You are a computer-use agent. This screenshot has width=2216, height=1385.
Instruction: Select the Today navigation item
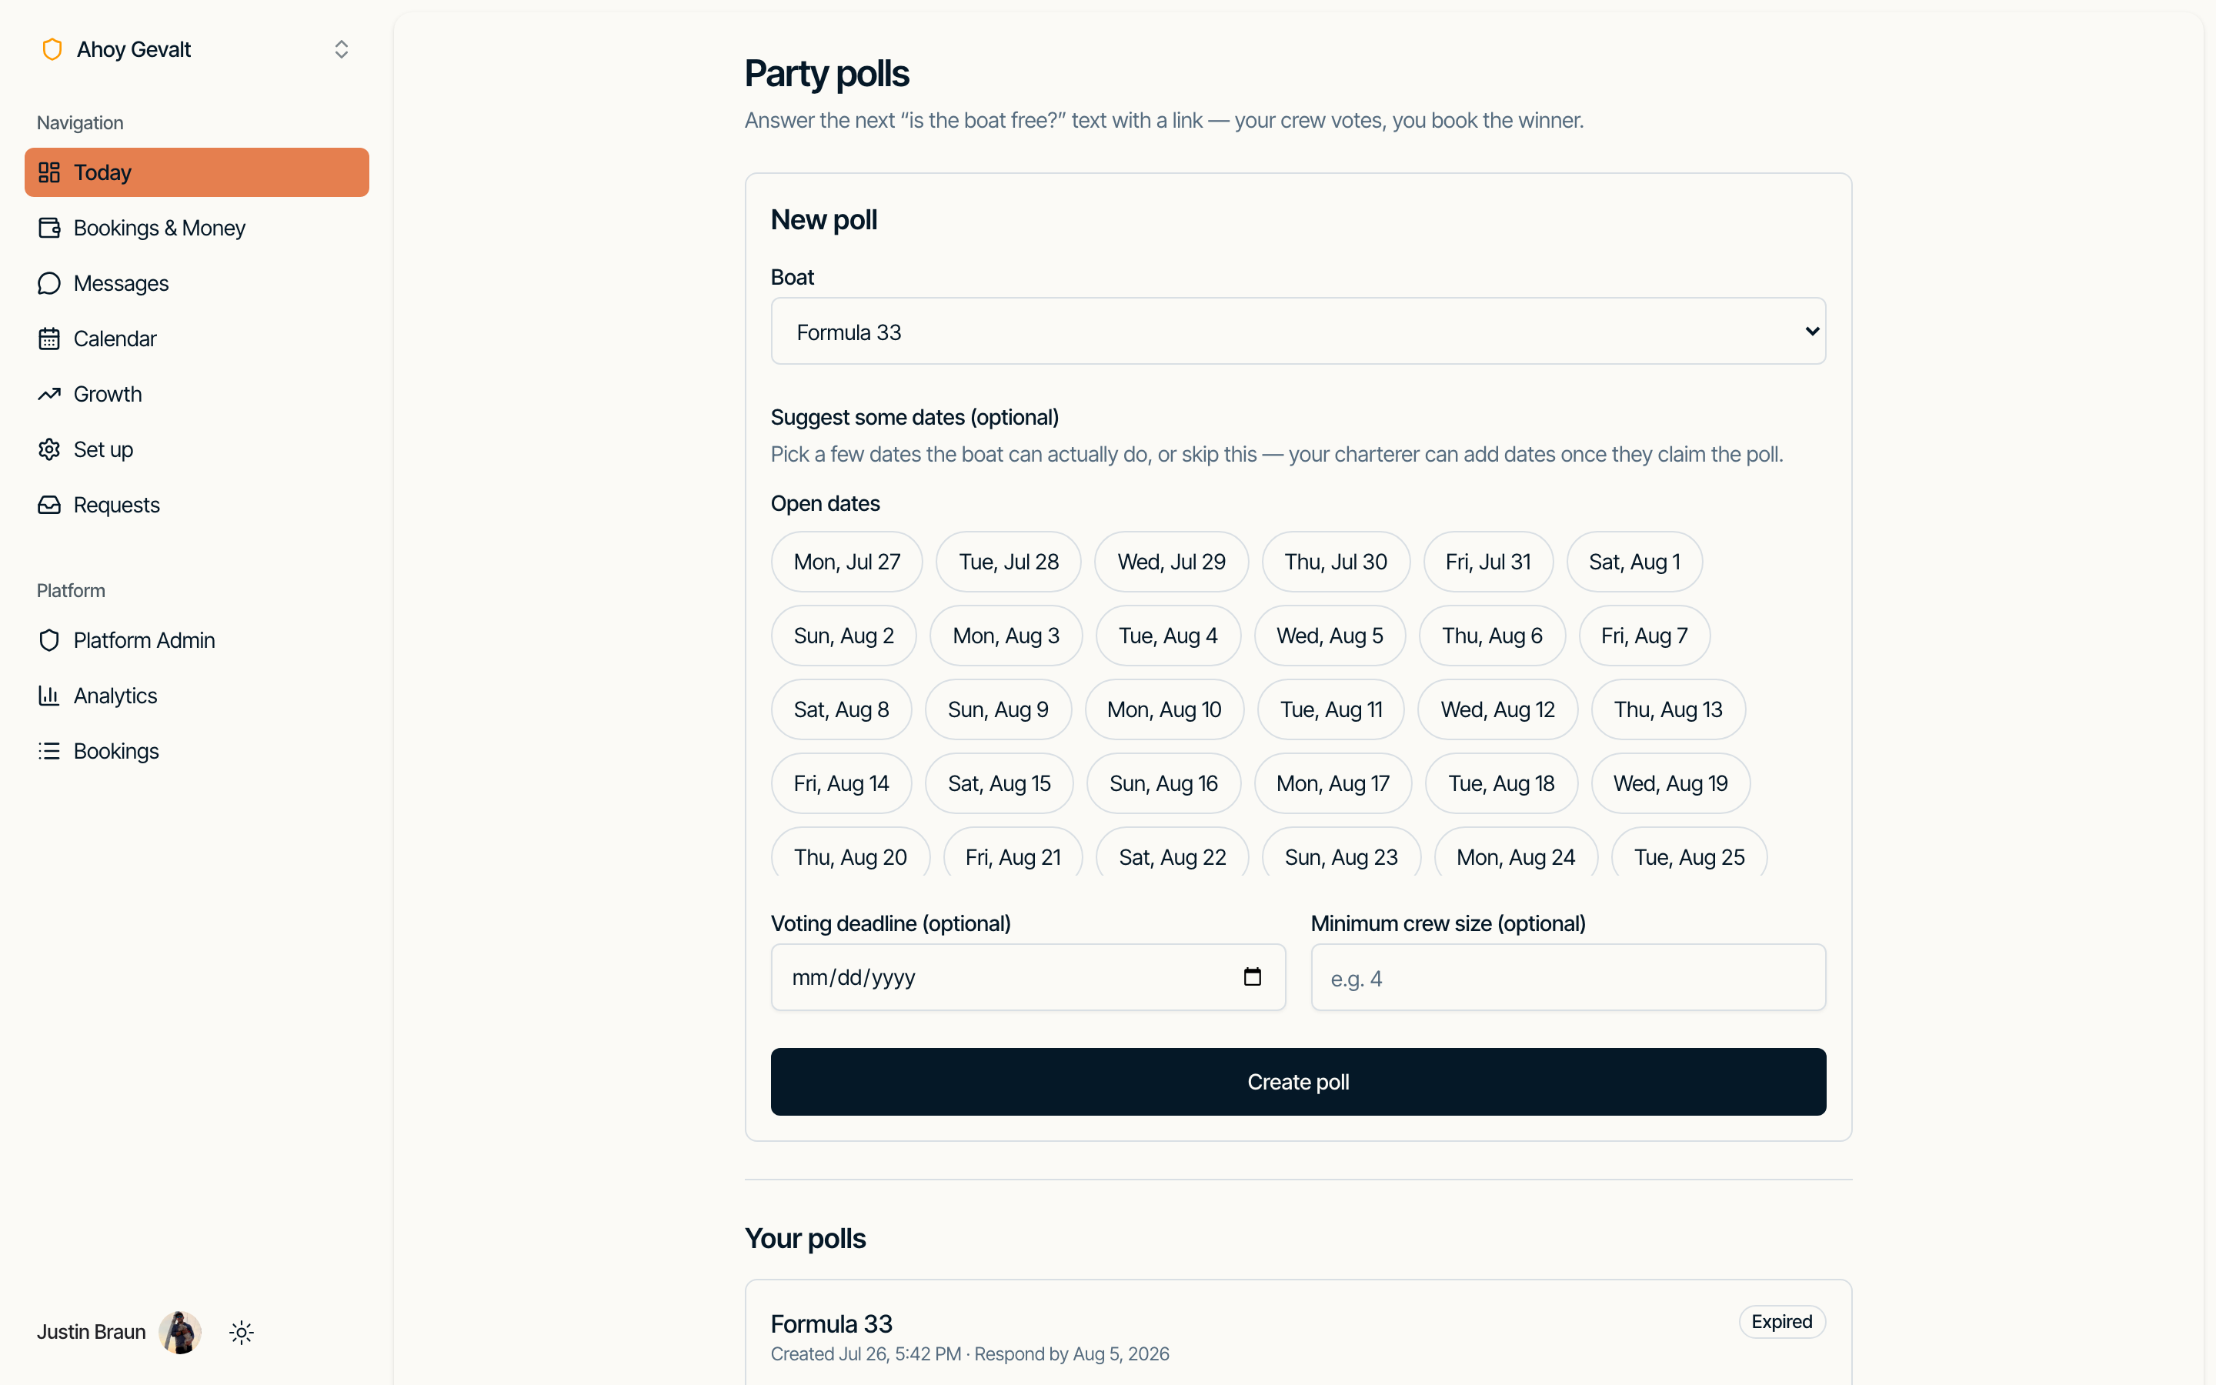pyautogui.click(x=197, y=172)
